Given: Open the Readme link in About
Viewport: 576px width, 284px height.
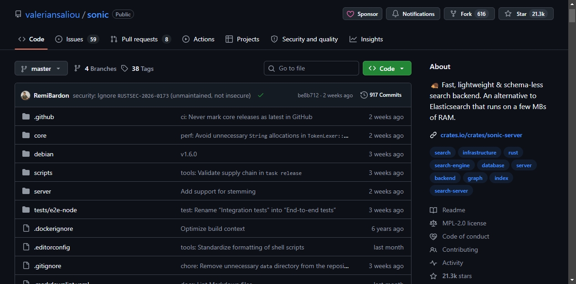Looking at the screenshot, I should [x=447, y=210].
